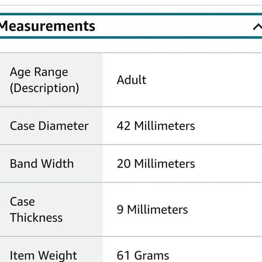The image size is (262, 262).
Task: Click the word Thickness in the label column
Action: tap(36, 218)
